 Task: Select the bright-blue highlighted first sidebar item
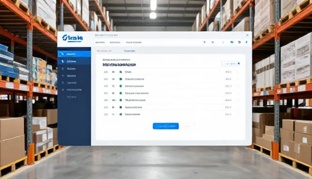pyautogui.click(x=74, y=54)
